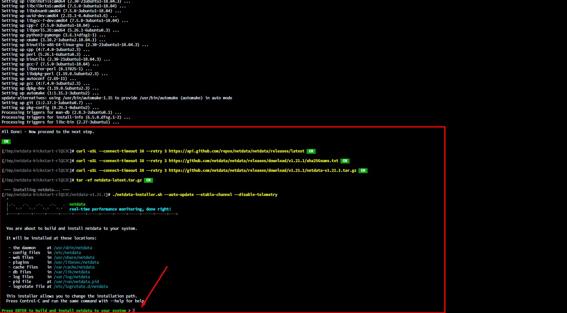This screenshot has width=567, height=313.
Task: Click the path /etc/logrotate.d/netdata
Action: point(81,287)
